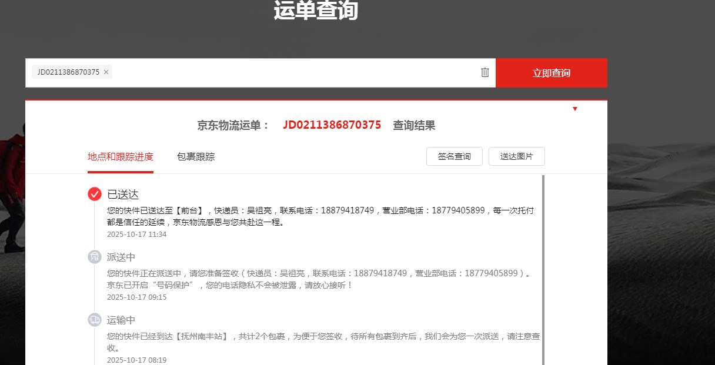Click the 派送中 status heading
Image resolution: width=715 pixels, height=365 pixels.
(x=121, y=257)
